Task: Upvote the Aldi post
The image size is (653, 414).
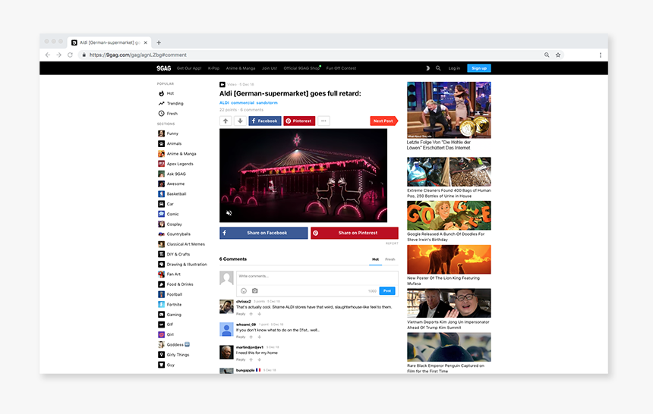Action: pos(226,121)
